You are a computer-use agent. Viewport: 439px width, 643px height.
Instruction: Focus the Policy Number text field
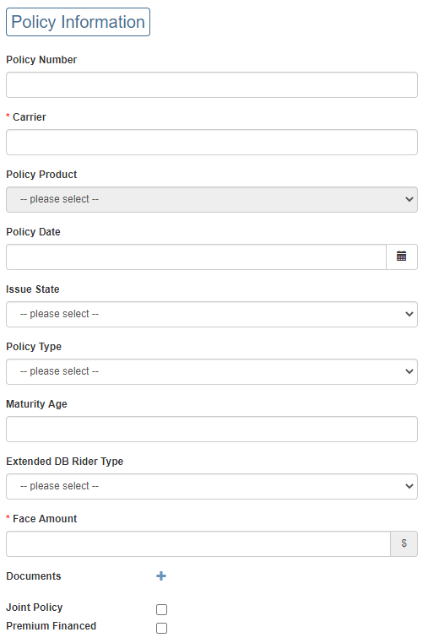(212, 85)
